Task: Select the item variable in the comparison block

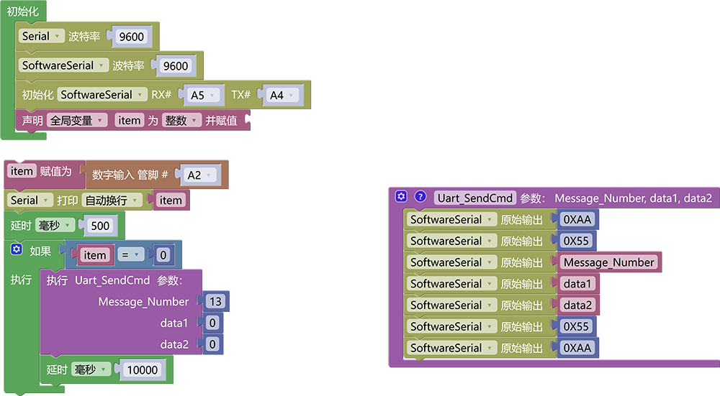Action: [94, 255]
